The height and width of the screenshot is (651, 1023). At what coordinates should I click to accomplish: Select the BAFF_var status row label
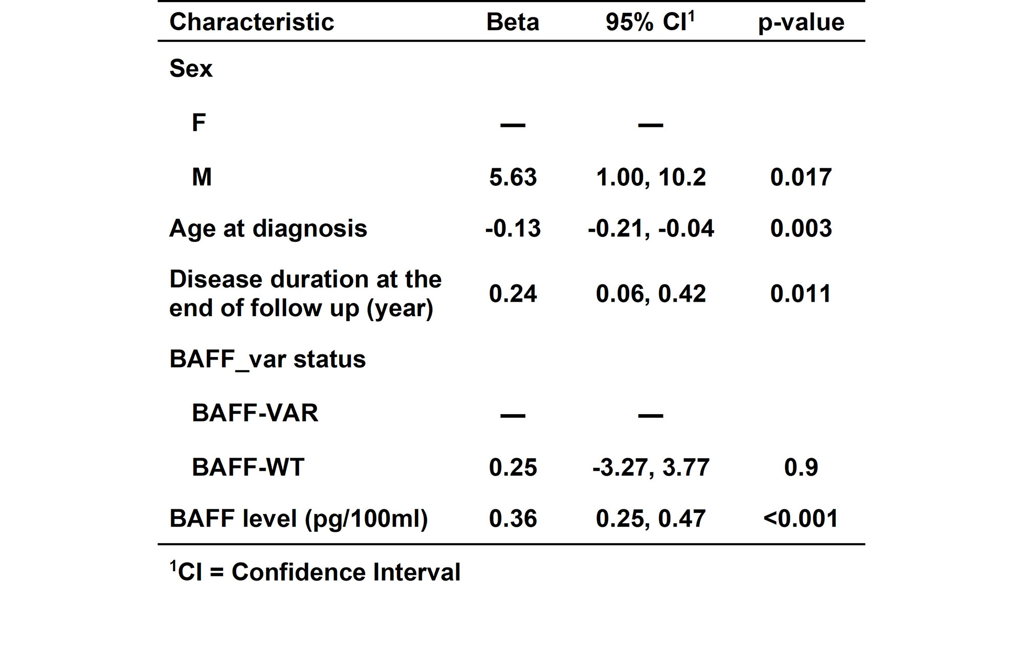coord(268,359)
